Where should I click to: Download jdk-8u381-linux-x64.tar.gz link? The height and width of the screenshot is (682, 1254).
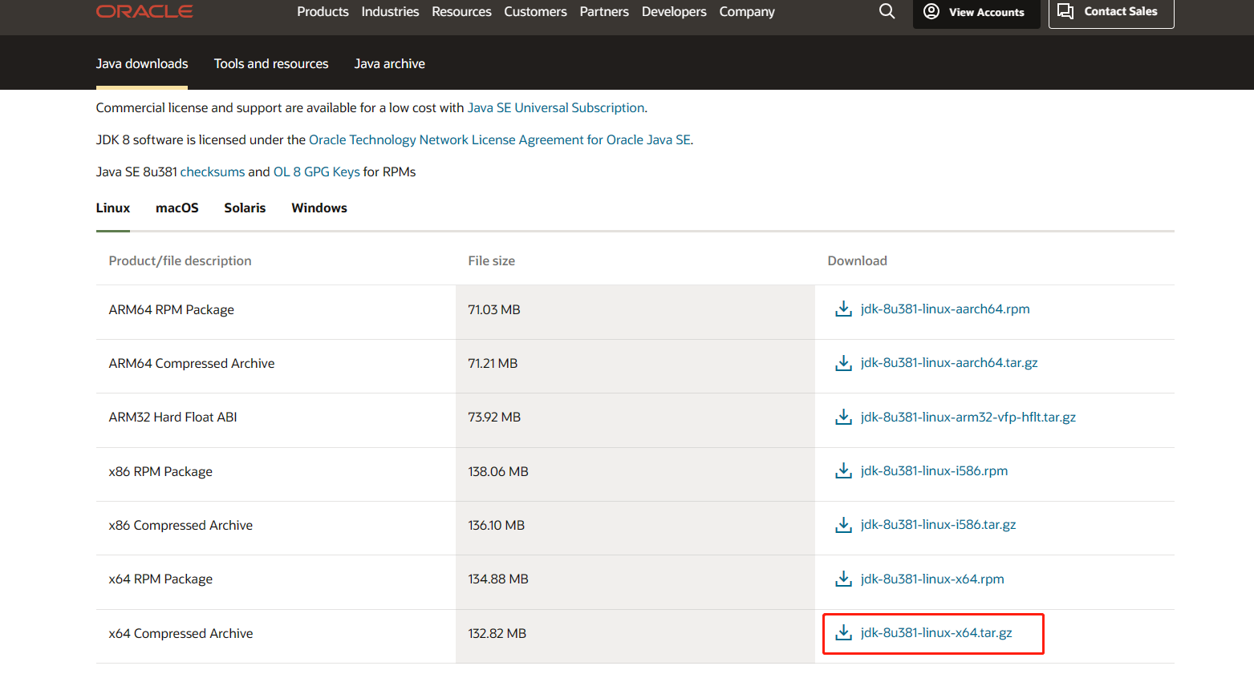(x=936, y=633)
